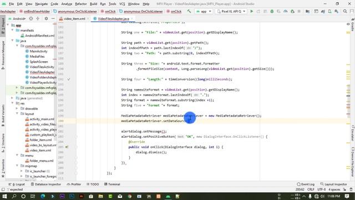
Task: Open the app run configuration dropdown
Action: point(204,11)
